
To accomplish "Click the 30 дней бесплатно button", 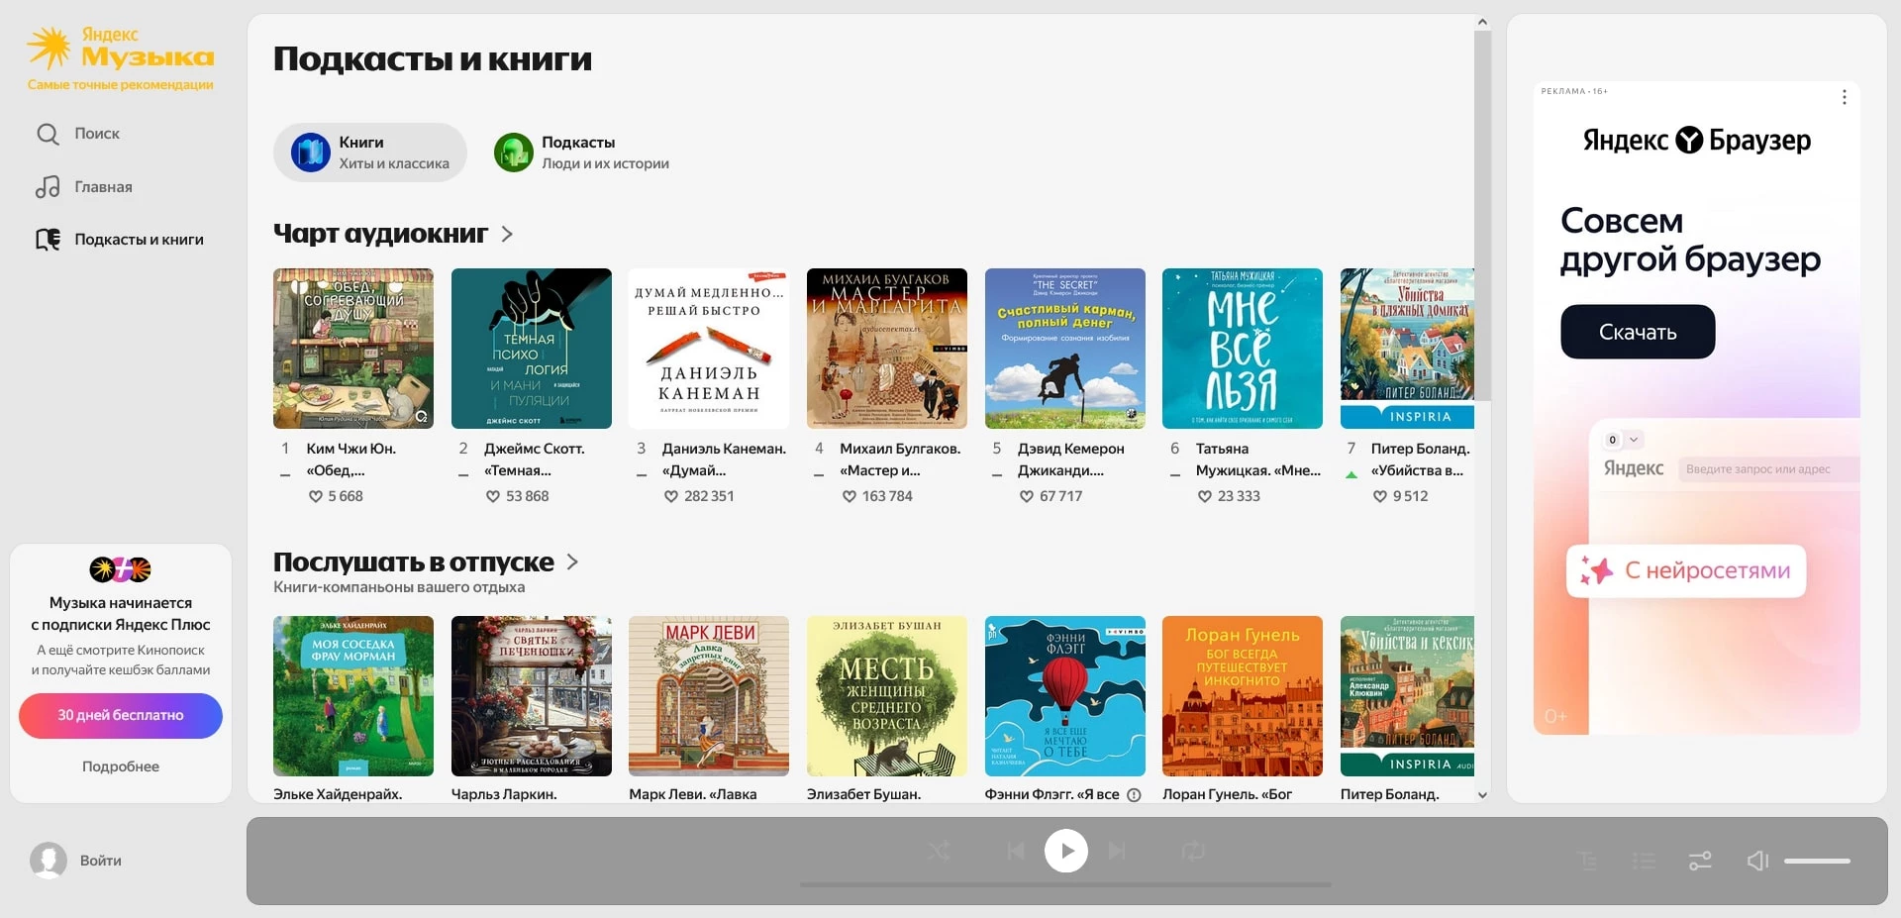I will (x=121, y=715).
